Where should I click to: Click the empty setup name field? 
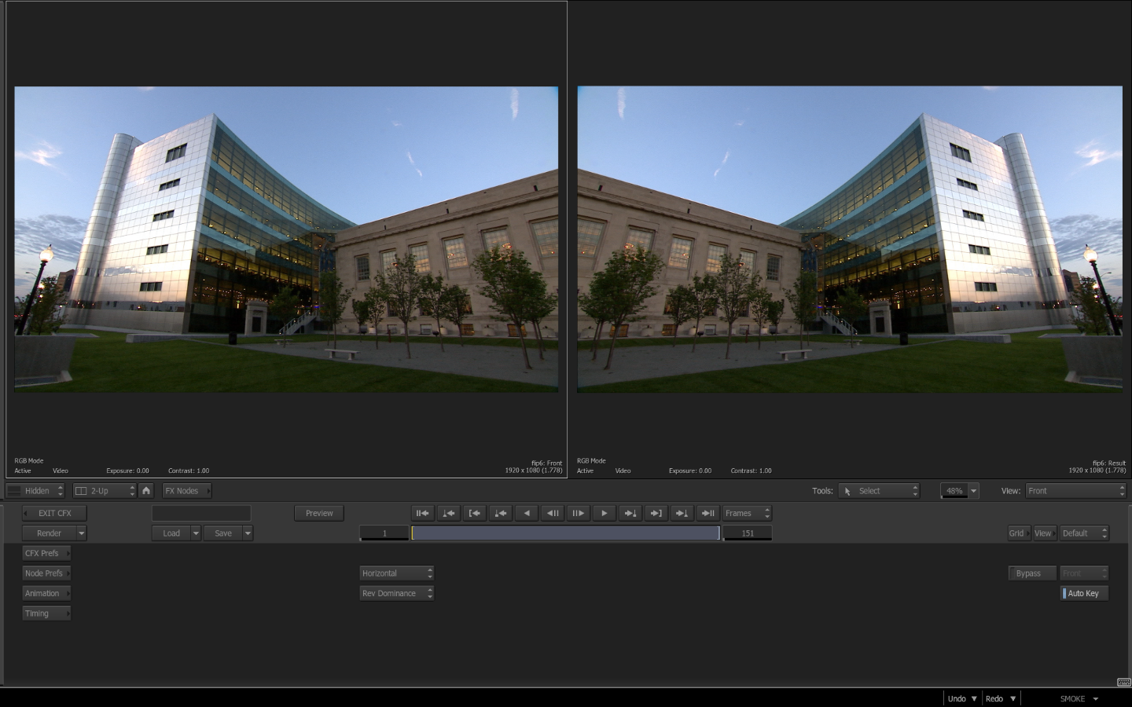coord(201,514)
